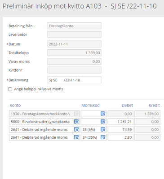Click the Datum field showing 2022-11-11
This screenshot has height=179, width=164.
75,44
